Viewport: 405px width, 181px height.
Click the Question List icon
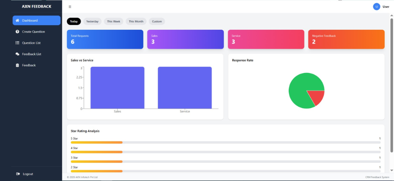[x=17, y=43]
